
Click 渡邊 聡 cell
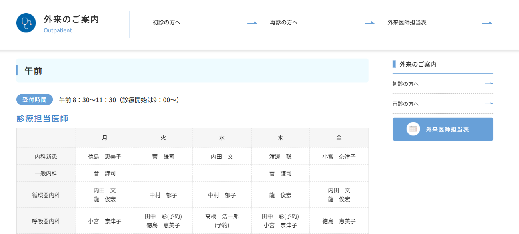coord(280,157)
